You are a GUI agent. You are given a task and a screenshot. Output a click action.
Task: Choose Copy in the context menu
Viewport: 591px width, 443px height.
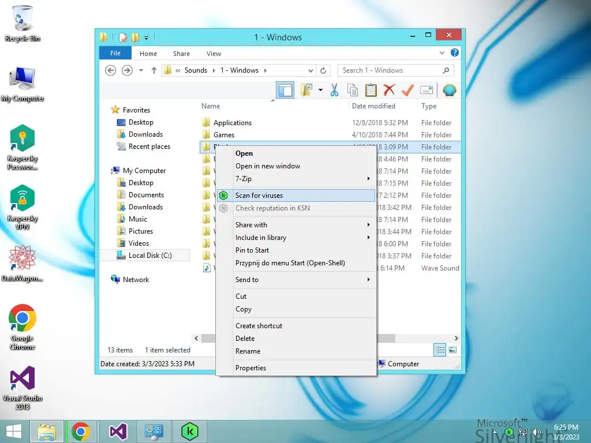[296, 309]
